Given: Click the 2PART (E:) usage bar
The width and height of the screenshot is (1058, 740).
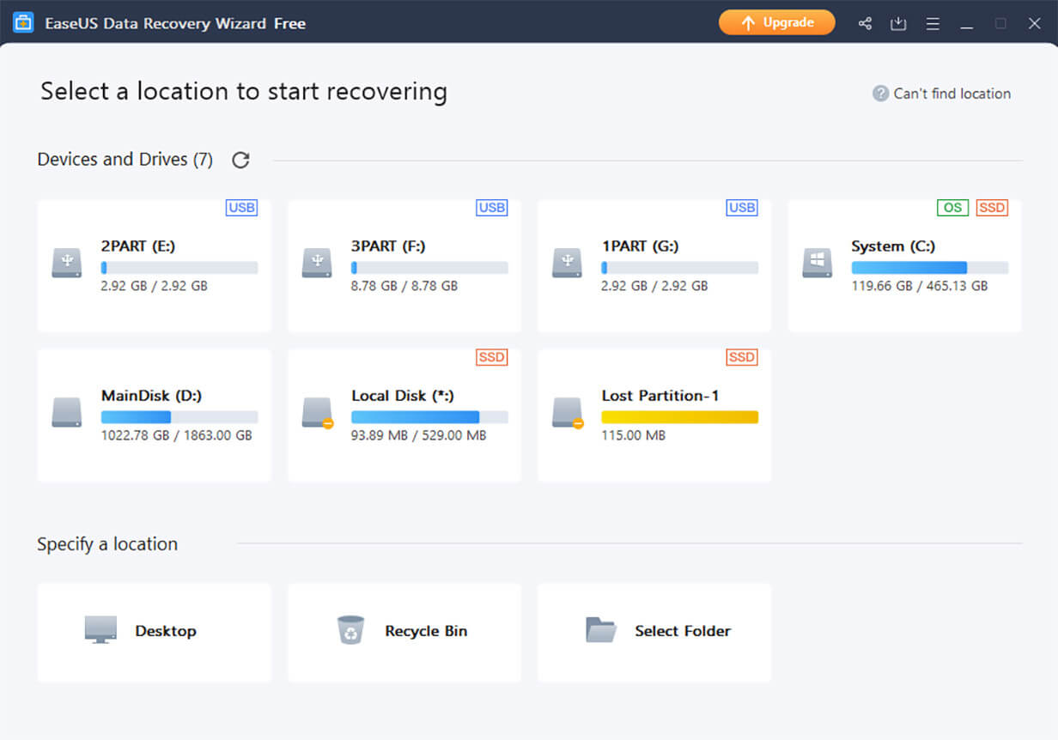Looking at the screenshot, I should (x=179, y=268).
